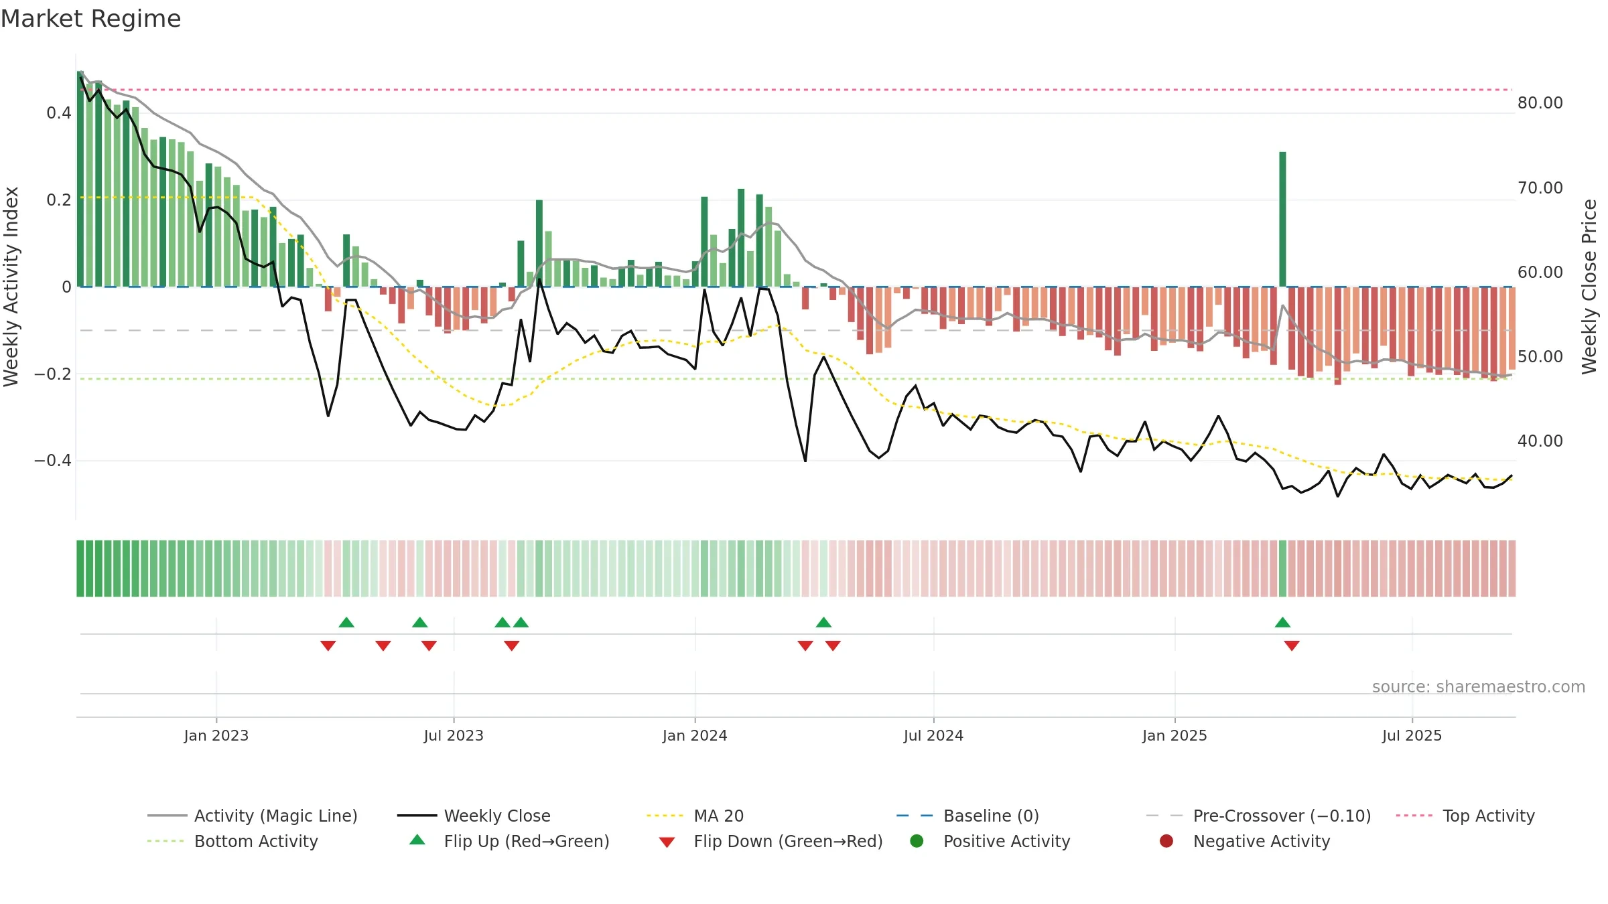This screenshot has height=904, width=1608.
Task: Click the Jul 2024 axis label
Action: [x=933, y=735]
